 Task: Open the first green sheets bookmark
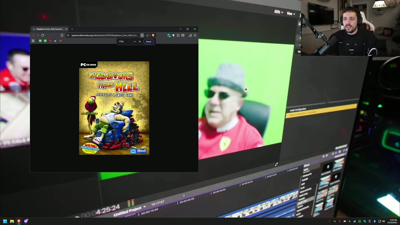(40, 41)
